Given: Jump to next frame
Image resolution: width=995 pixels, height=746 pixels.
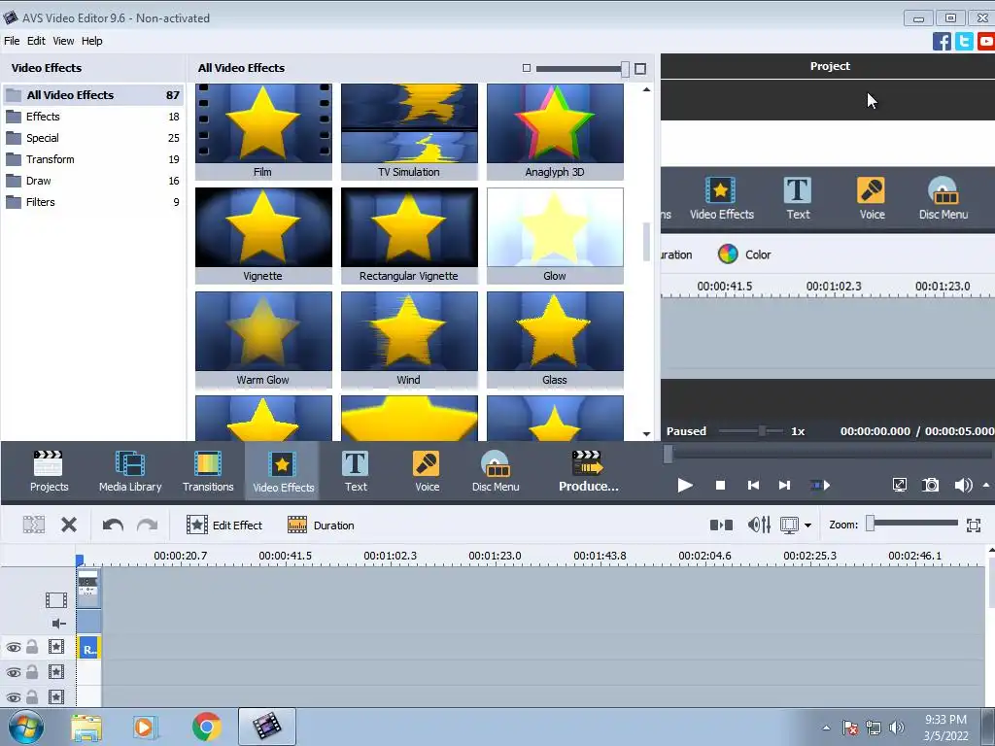Looking at the screenshot, I should (784, 486).
